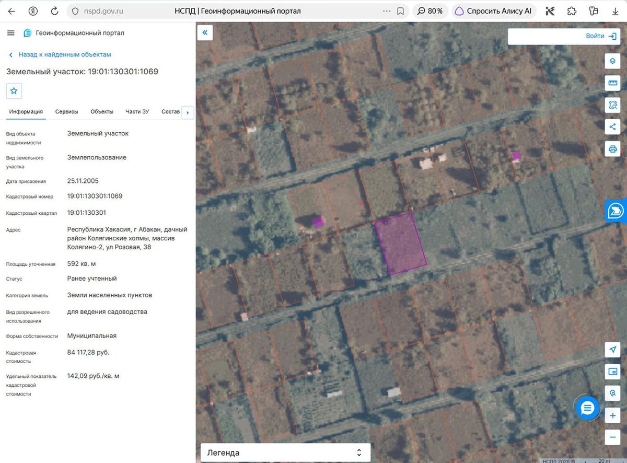Click the cadastral value 84 117,28 руб.

(x=88, y=352)
